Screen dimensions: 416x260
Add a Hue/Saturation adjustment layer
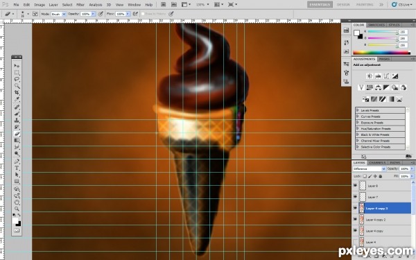pos(370,87)
